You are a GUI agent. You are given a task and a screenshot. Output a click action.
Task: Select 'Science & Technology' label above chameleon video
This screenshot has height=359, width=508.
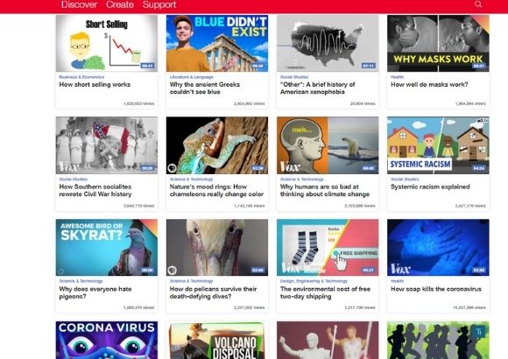(192, 179)
